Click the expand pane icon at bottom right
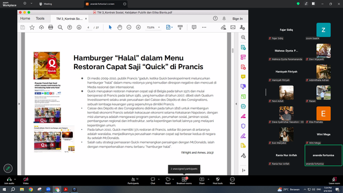Viewport: 343px width, 193px height. click(243, 170)
